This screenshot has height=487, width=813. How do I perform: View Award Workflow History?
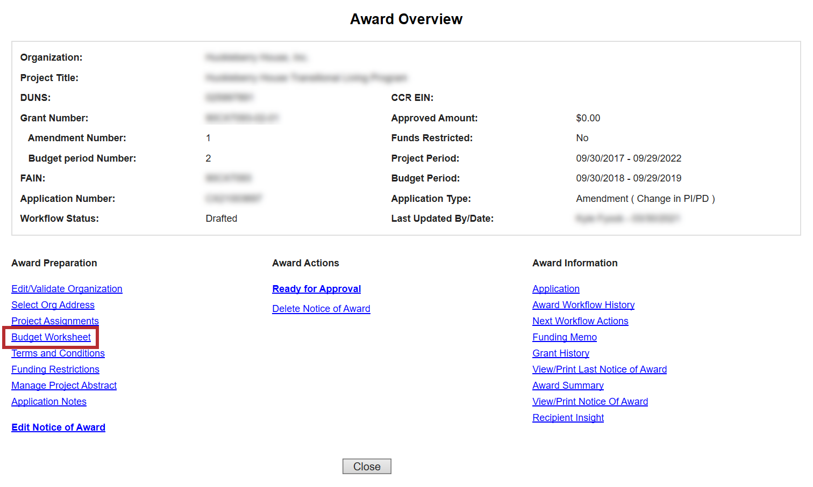[x=583, y=305]
